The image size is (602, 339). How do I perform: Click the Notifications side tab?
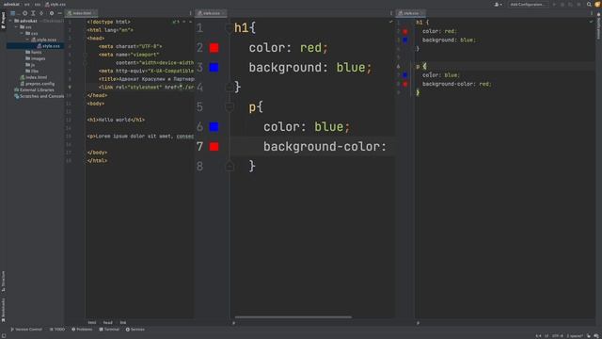(598, 25)
